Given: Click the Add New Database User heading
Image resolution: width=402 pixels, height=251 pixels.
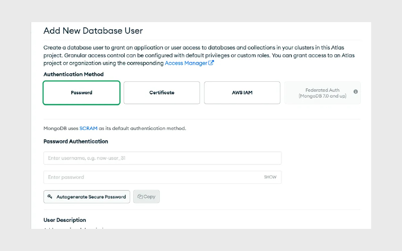Looking at the screenshot, I should [x=93, y=31].
